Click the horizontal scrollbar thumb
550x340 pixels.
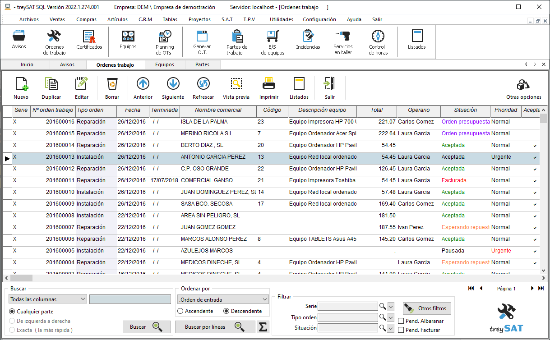(x=21, y=278)
